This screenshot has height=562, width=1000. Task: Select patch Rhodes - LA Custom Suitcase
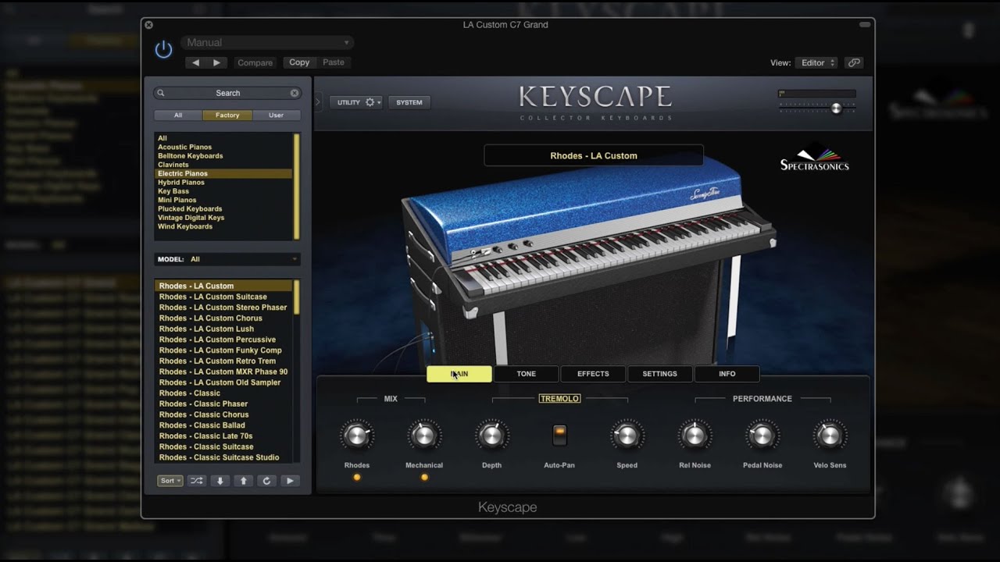point(223,297)
